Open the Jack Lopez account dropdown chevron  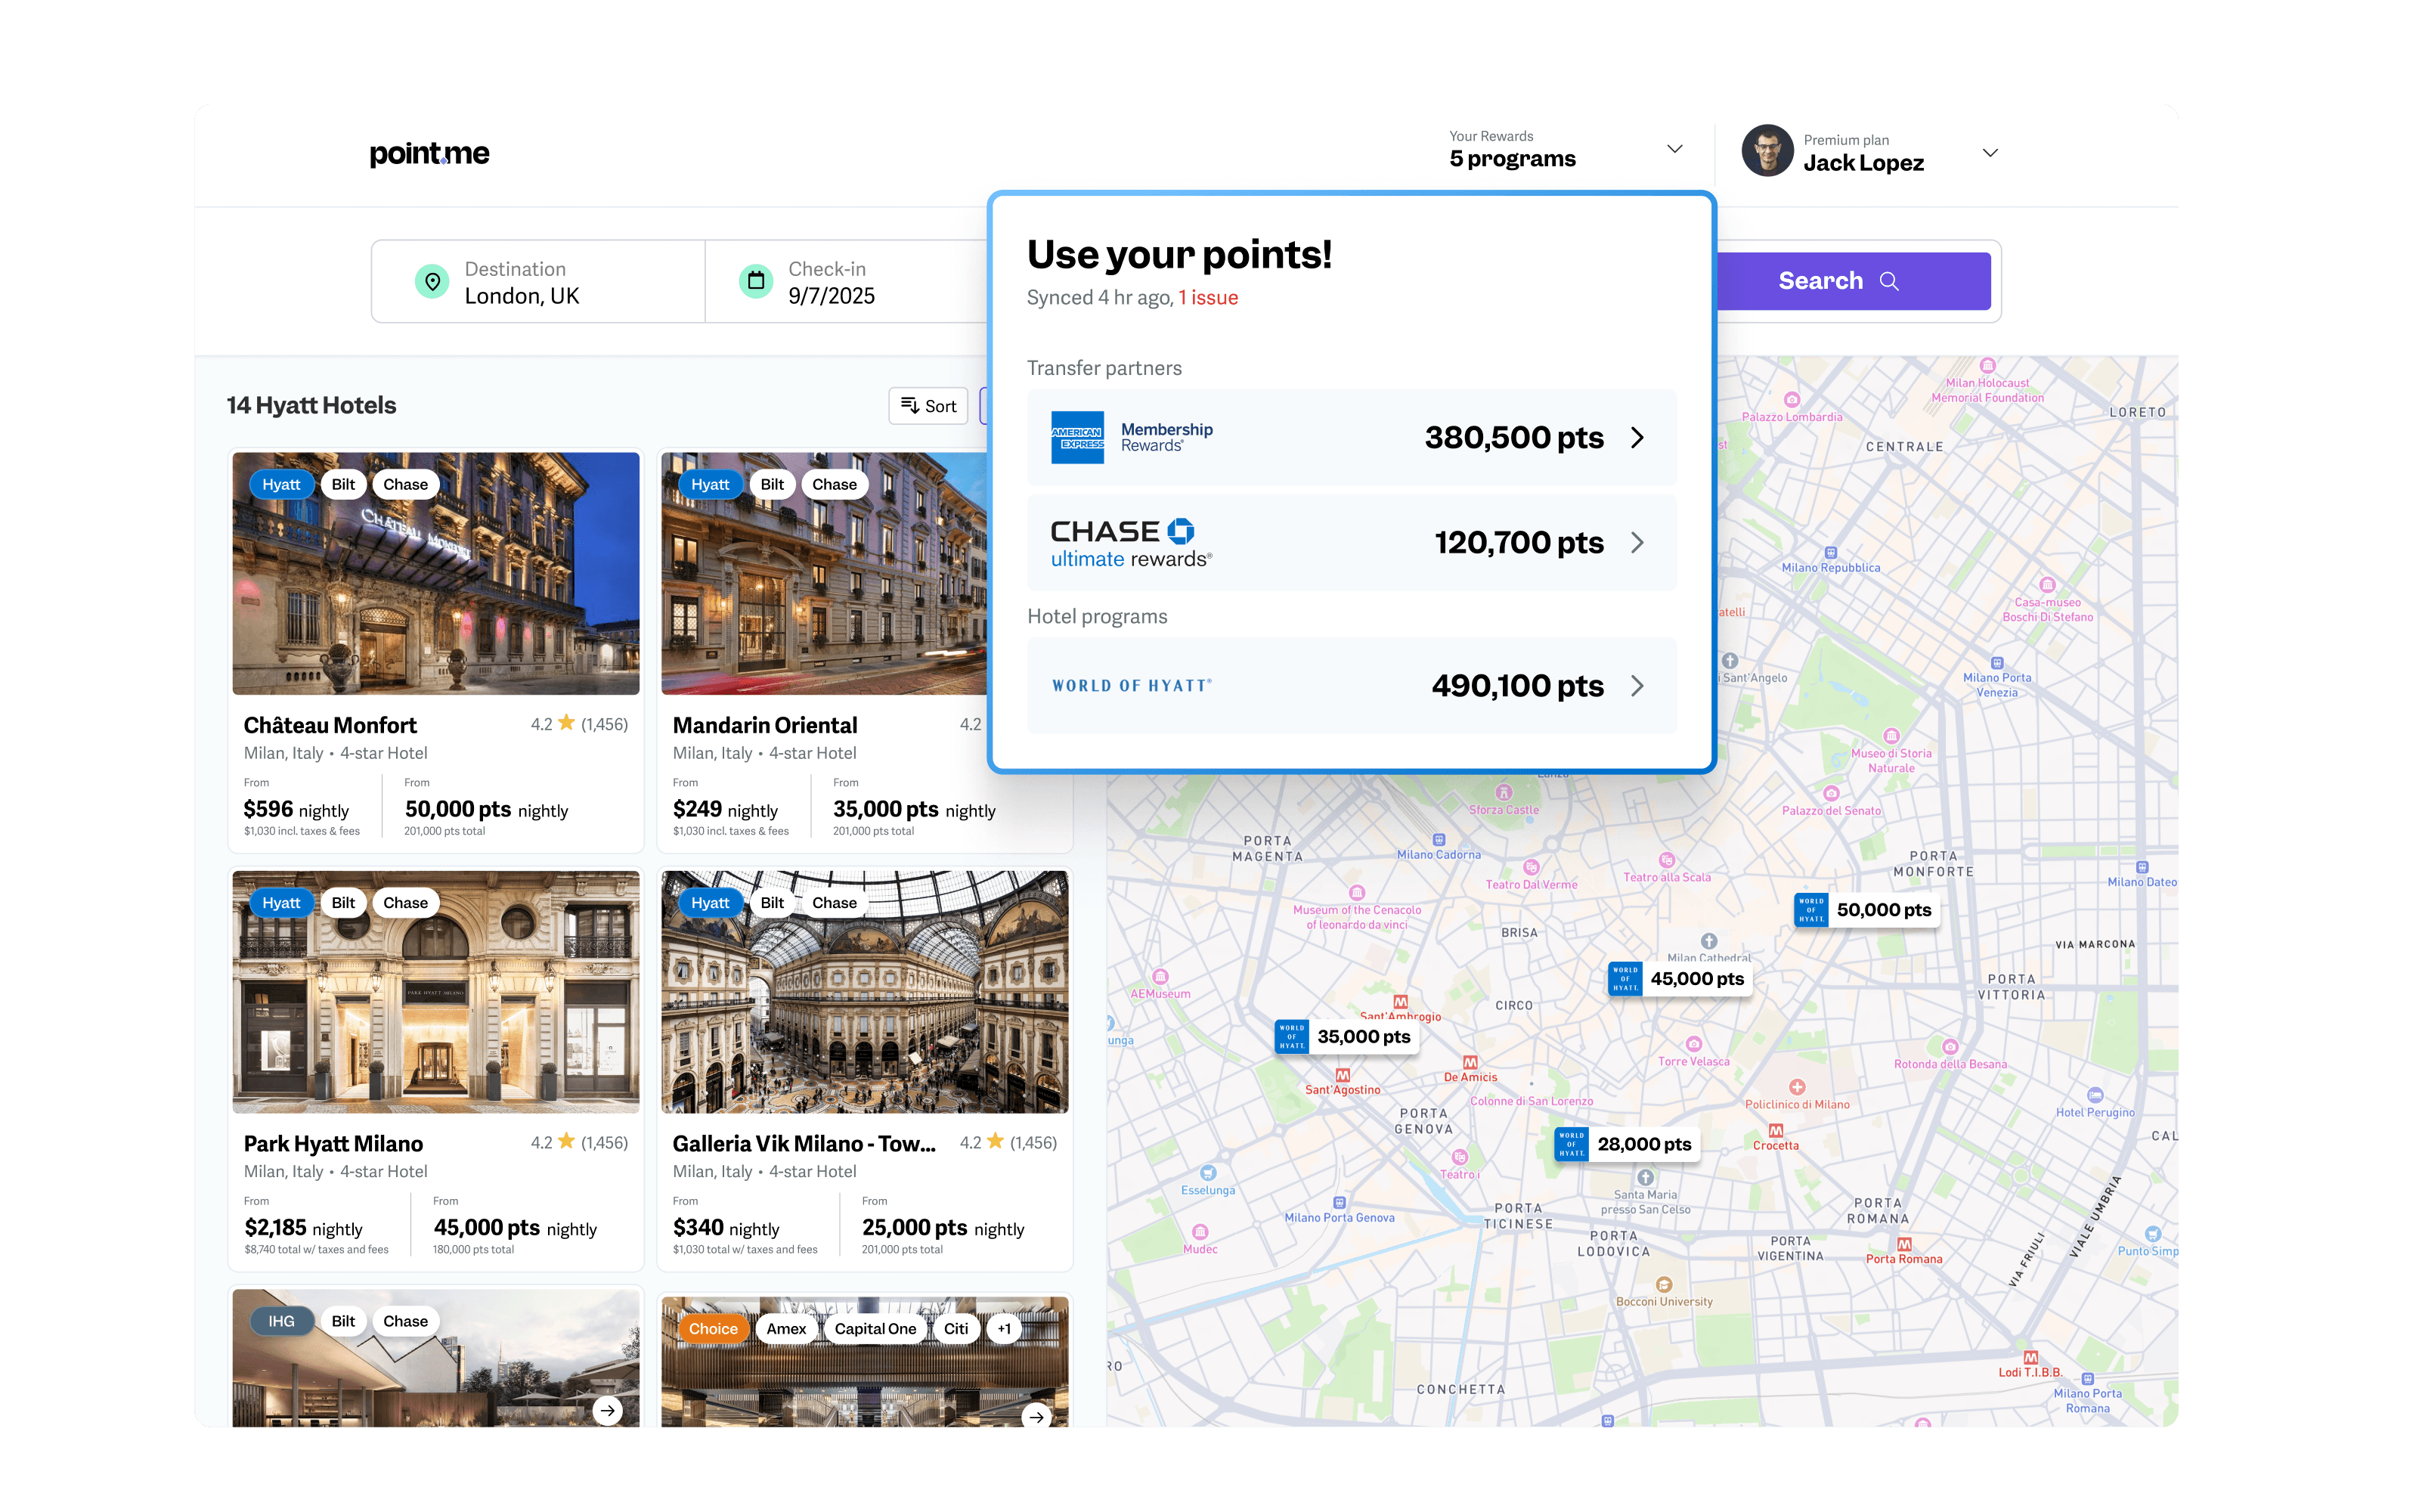pos(1989,153)
